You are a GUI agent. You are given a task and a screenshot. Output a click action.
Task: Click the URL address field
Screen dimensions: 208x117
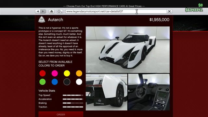coord(116,11)
